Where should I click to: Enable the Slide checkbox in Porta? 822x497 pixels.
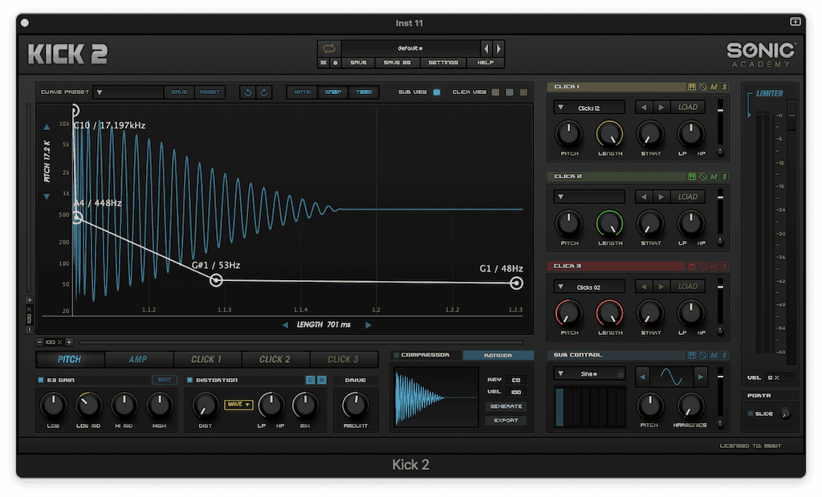[x=751, y=413]
